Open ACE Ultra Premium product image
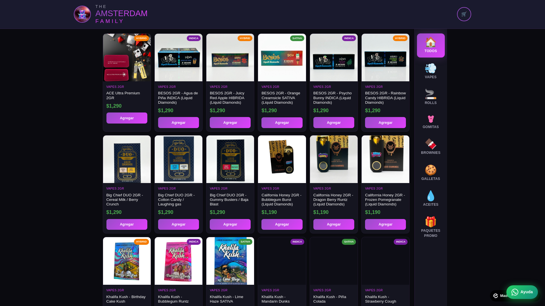The height and width of the screenshot is (306, 545). [x=127, y=58]
